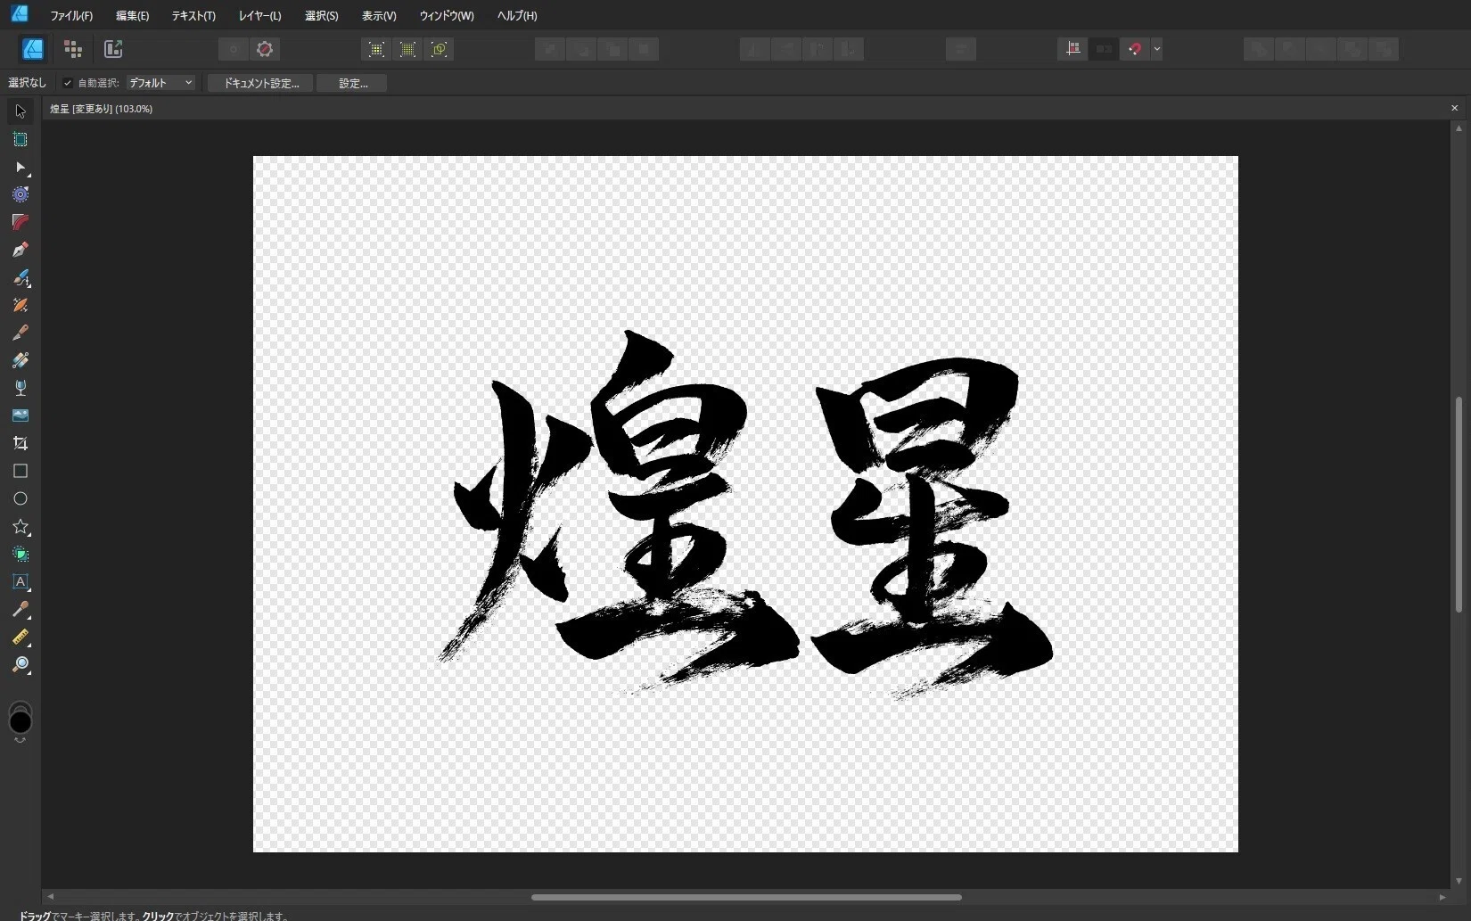Open the 編集(E) menu
The image size is (1471, 921).
coord(132,15)
